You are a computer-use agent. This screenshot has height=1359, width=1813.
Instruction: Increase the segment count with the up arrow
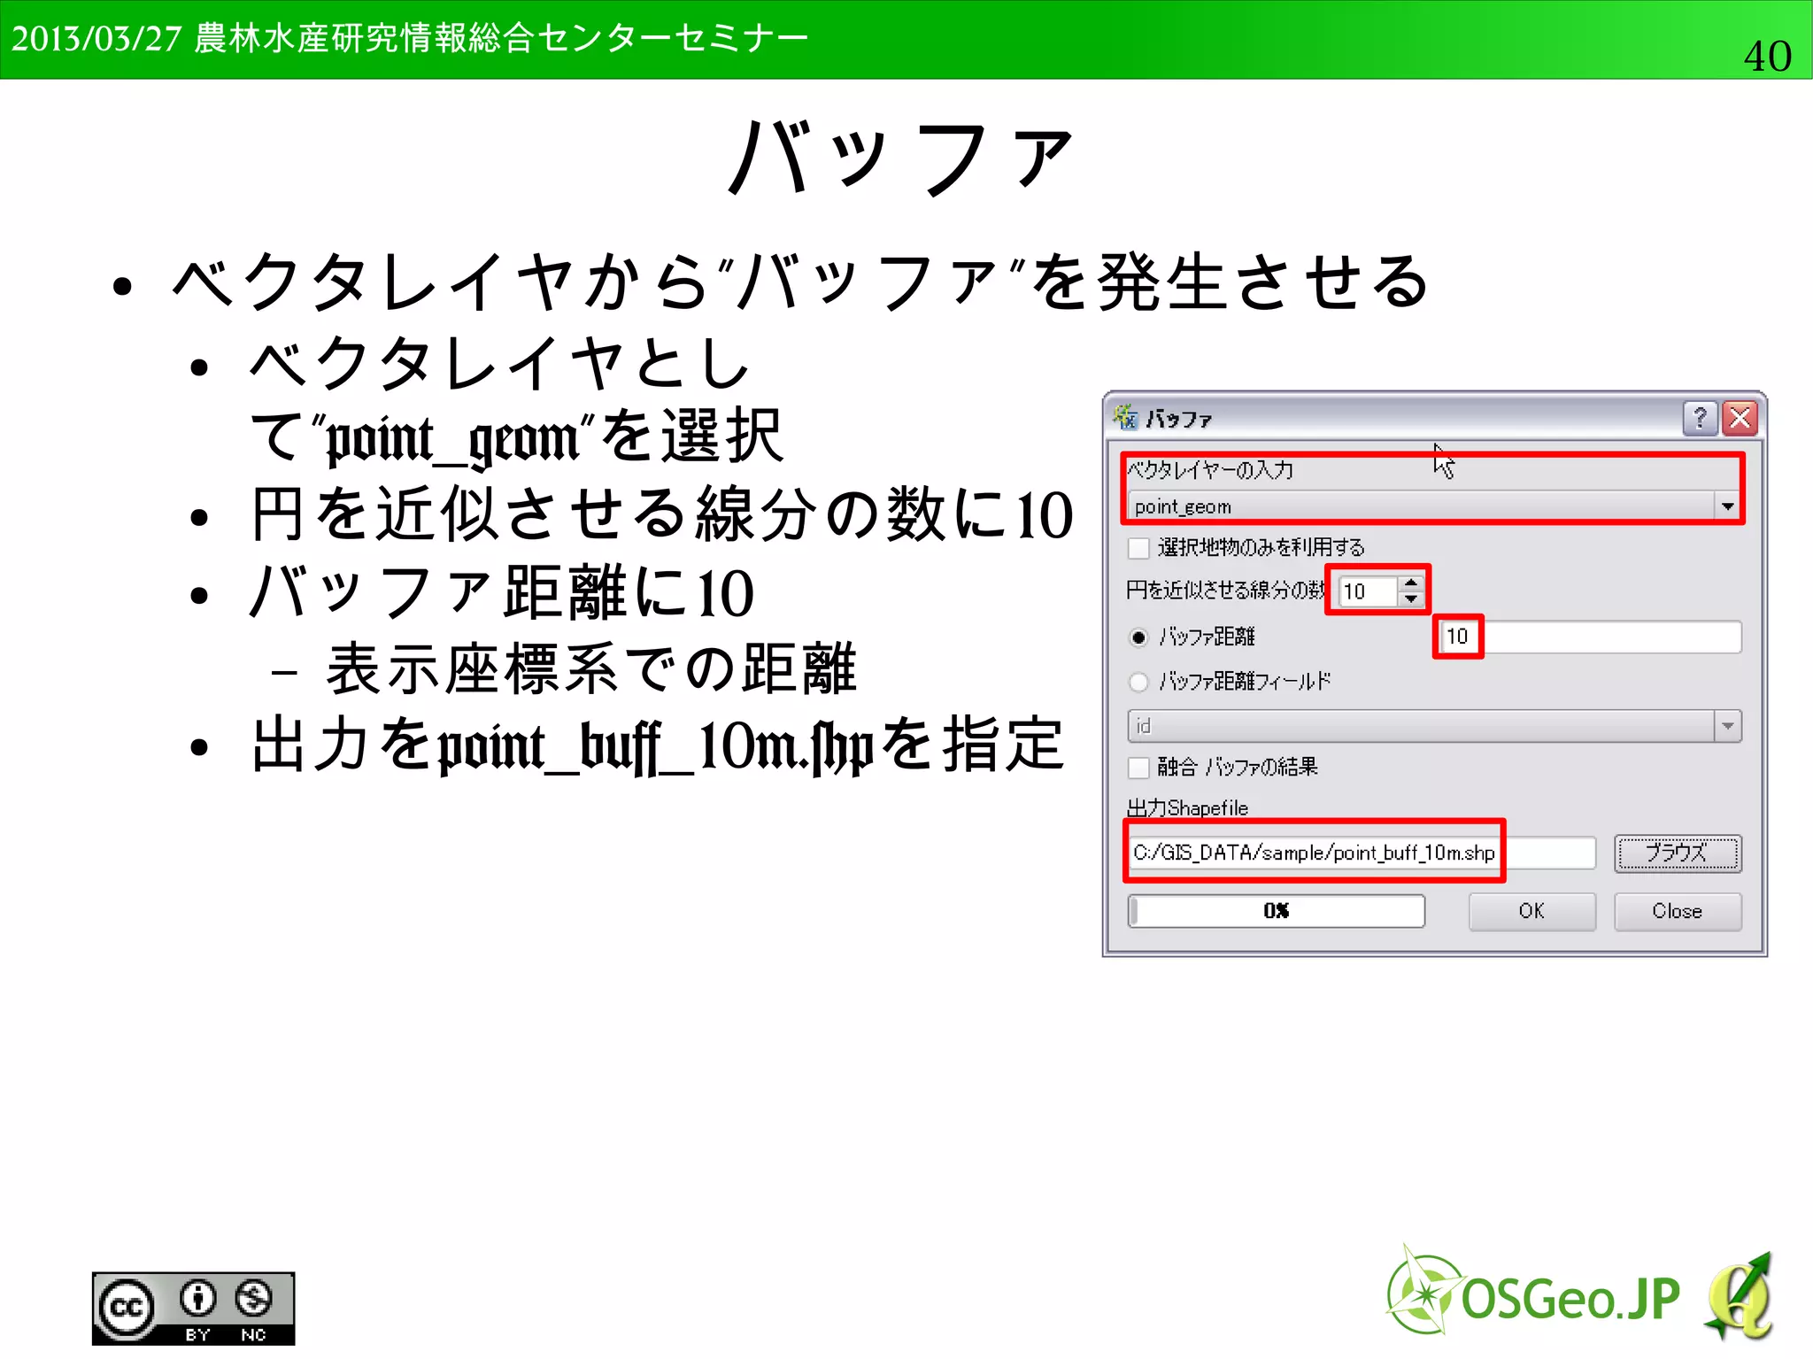click(1410, 583)
